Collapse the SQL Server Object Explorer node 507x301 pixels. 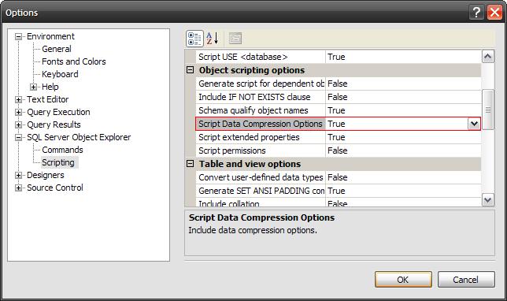point(18,138)
